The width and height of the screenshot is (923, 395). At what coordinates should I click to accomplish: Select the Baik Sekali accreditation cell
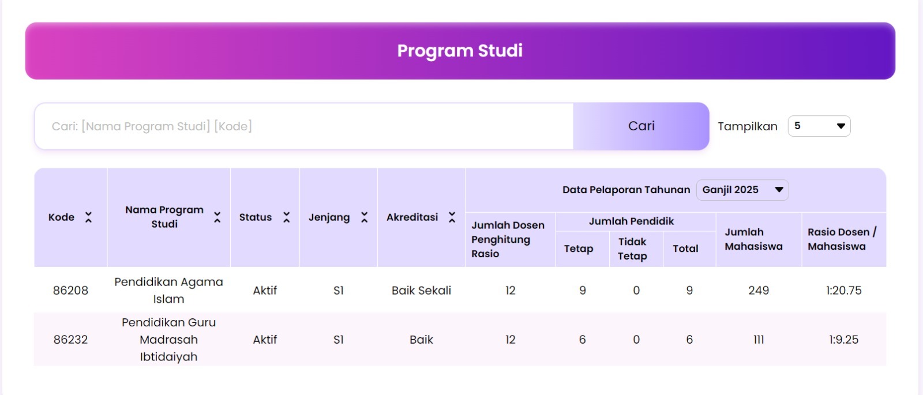point(421,291)
